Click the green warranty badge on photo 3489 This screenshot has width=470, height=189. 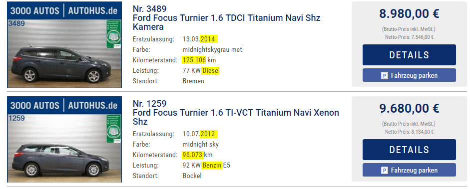coord(113,34)
